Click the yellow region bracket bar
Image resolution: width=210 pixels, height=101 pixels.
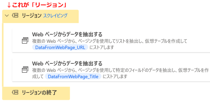point(3,55)
